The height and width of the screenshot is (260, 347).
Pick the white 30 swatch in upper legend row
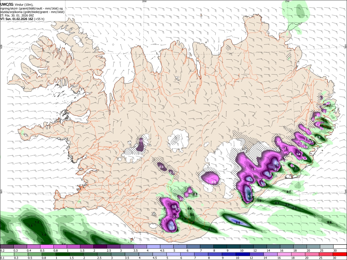[x=340, y=247]
